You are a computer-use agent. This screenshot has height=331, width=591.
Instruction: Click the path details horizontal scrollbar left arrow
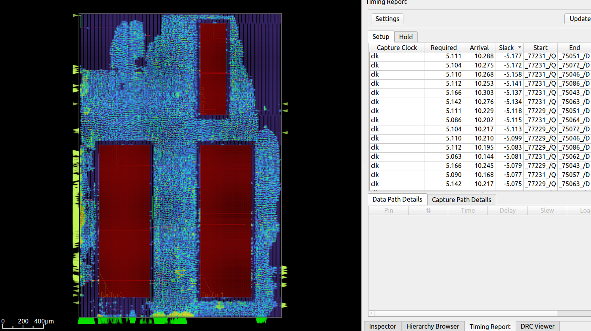(372, 313)
